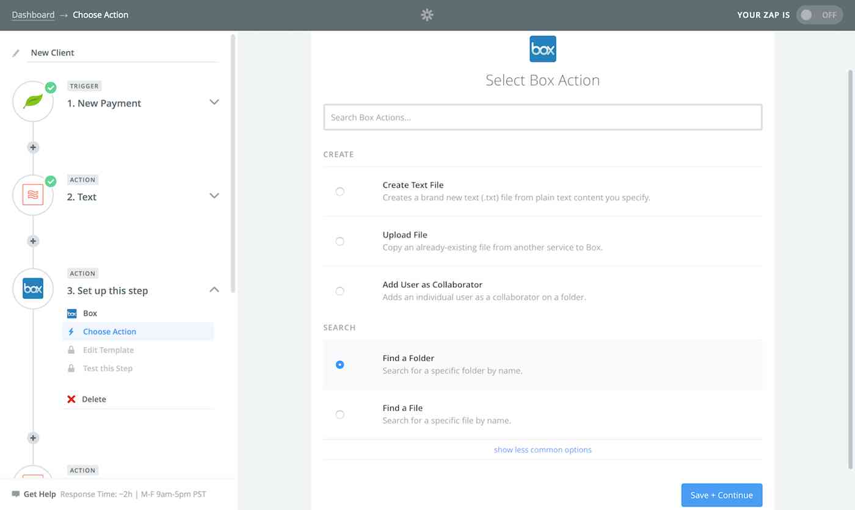Click the Get Help chat bubble icon
The image size is (855, 510).
point(16,494)
